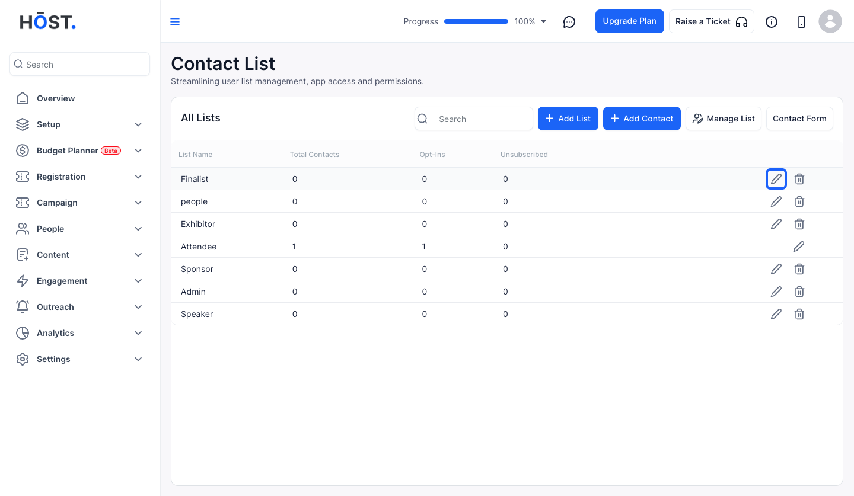Image resolution: width=854 pixels, height=496 pixels.
Task: Open Overview in the sidebar
Action: [79, 98]
